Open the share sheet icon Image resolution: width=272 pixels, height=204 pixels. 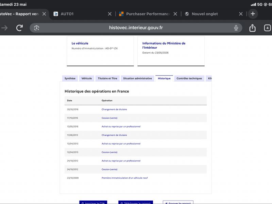point(252,28)
